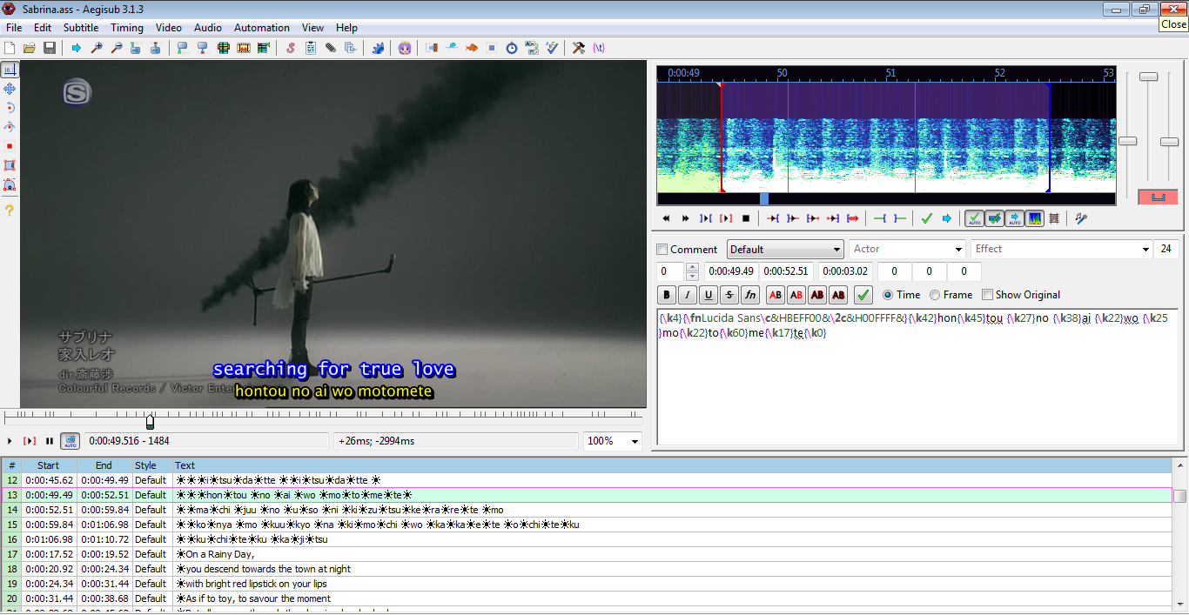Select subtitle row 14 starting 0:00:52.51
Viewport: 1189px width, 615px height.
[x=587, y=510]
